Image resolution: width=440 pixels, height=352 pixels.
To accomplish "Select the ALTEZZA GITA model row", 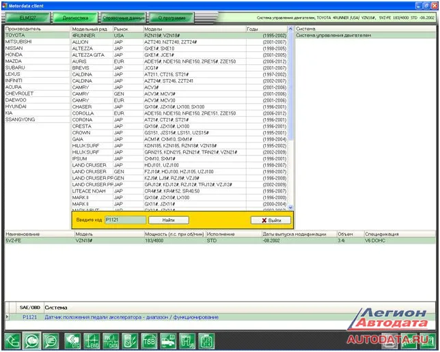I will click(x=179, y=55).
